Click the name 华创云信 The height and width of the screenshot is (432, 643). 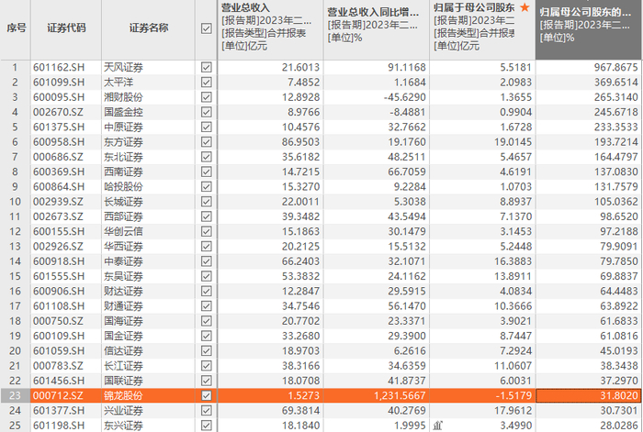point(123,231)
